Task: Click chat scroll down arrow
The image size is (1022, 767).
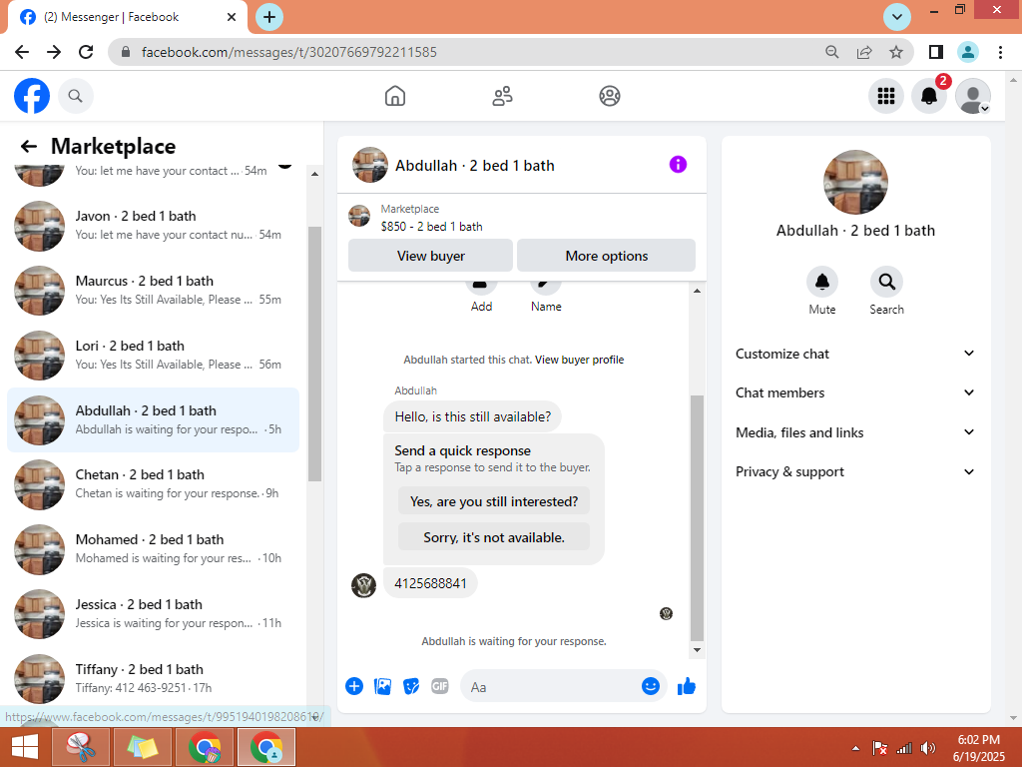Action: (x=697, y=649)
